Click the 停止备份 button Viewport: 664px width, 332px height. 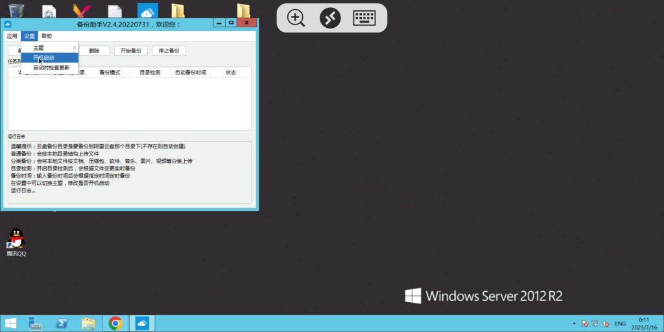point(169,51)
